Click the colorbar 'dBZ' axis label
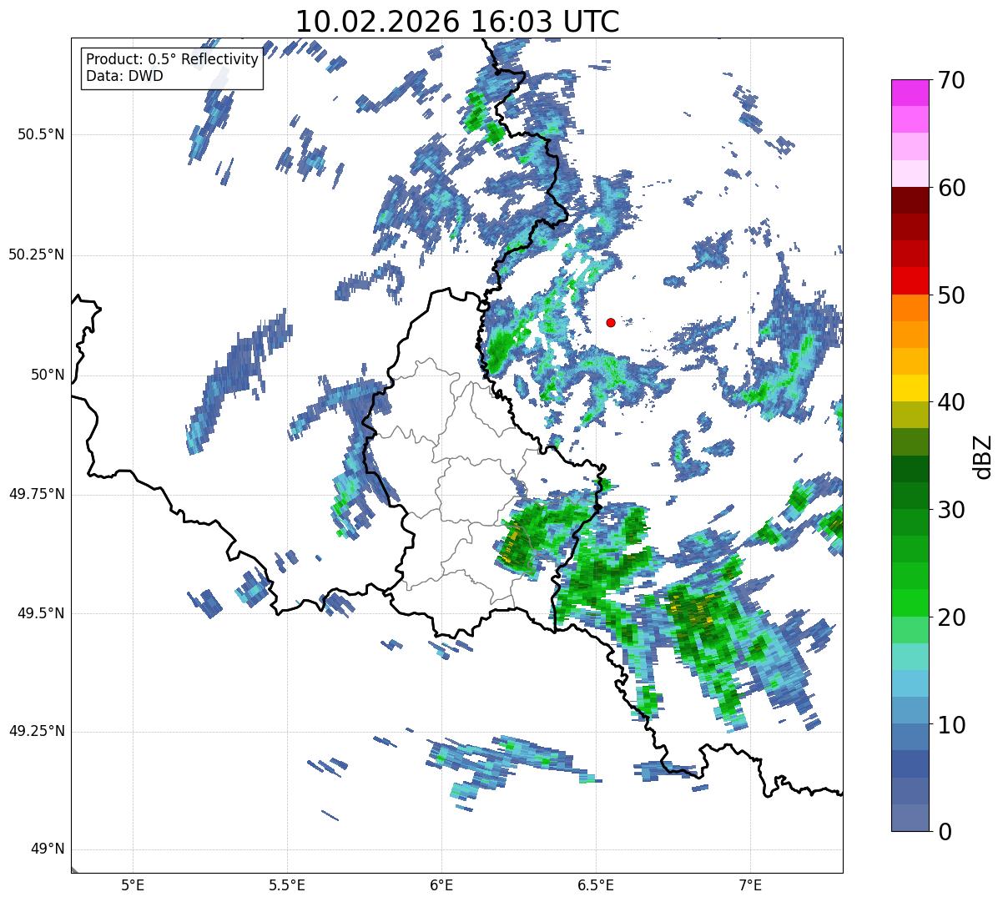The height and width of the screenshot is (902, 1003). pyautogui.click(x=982, y=456)
